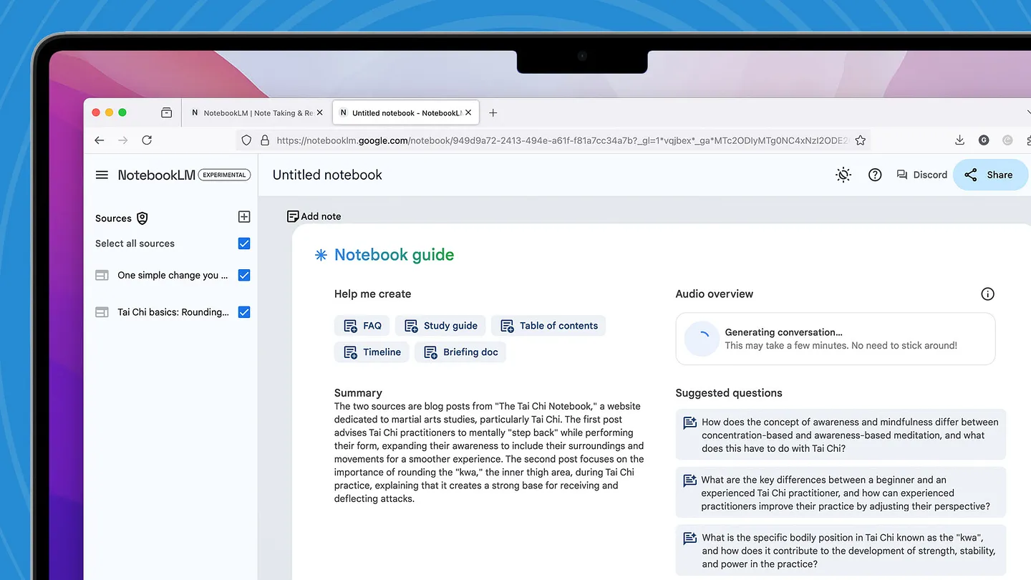The image size is (1031, 580).
Task: Close the 'NotebookLM | Note Taking' tab
Action: point(320,112)
